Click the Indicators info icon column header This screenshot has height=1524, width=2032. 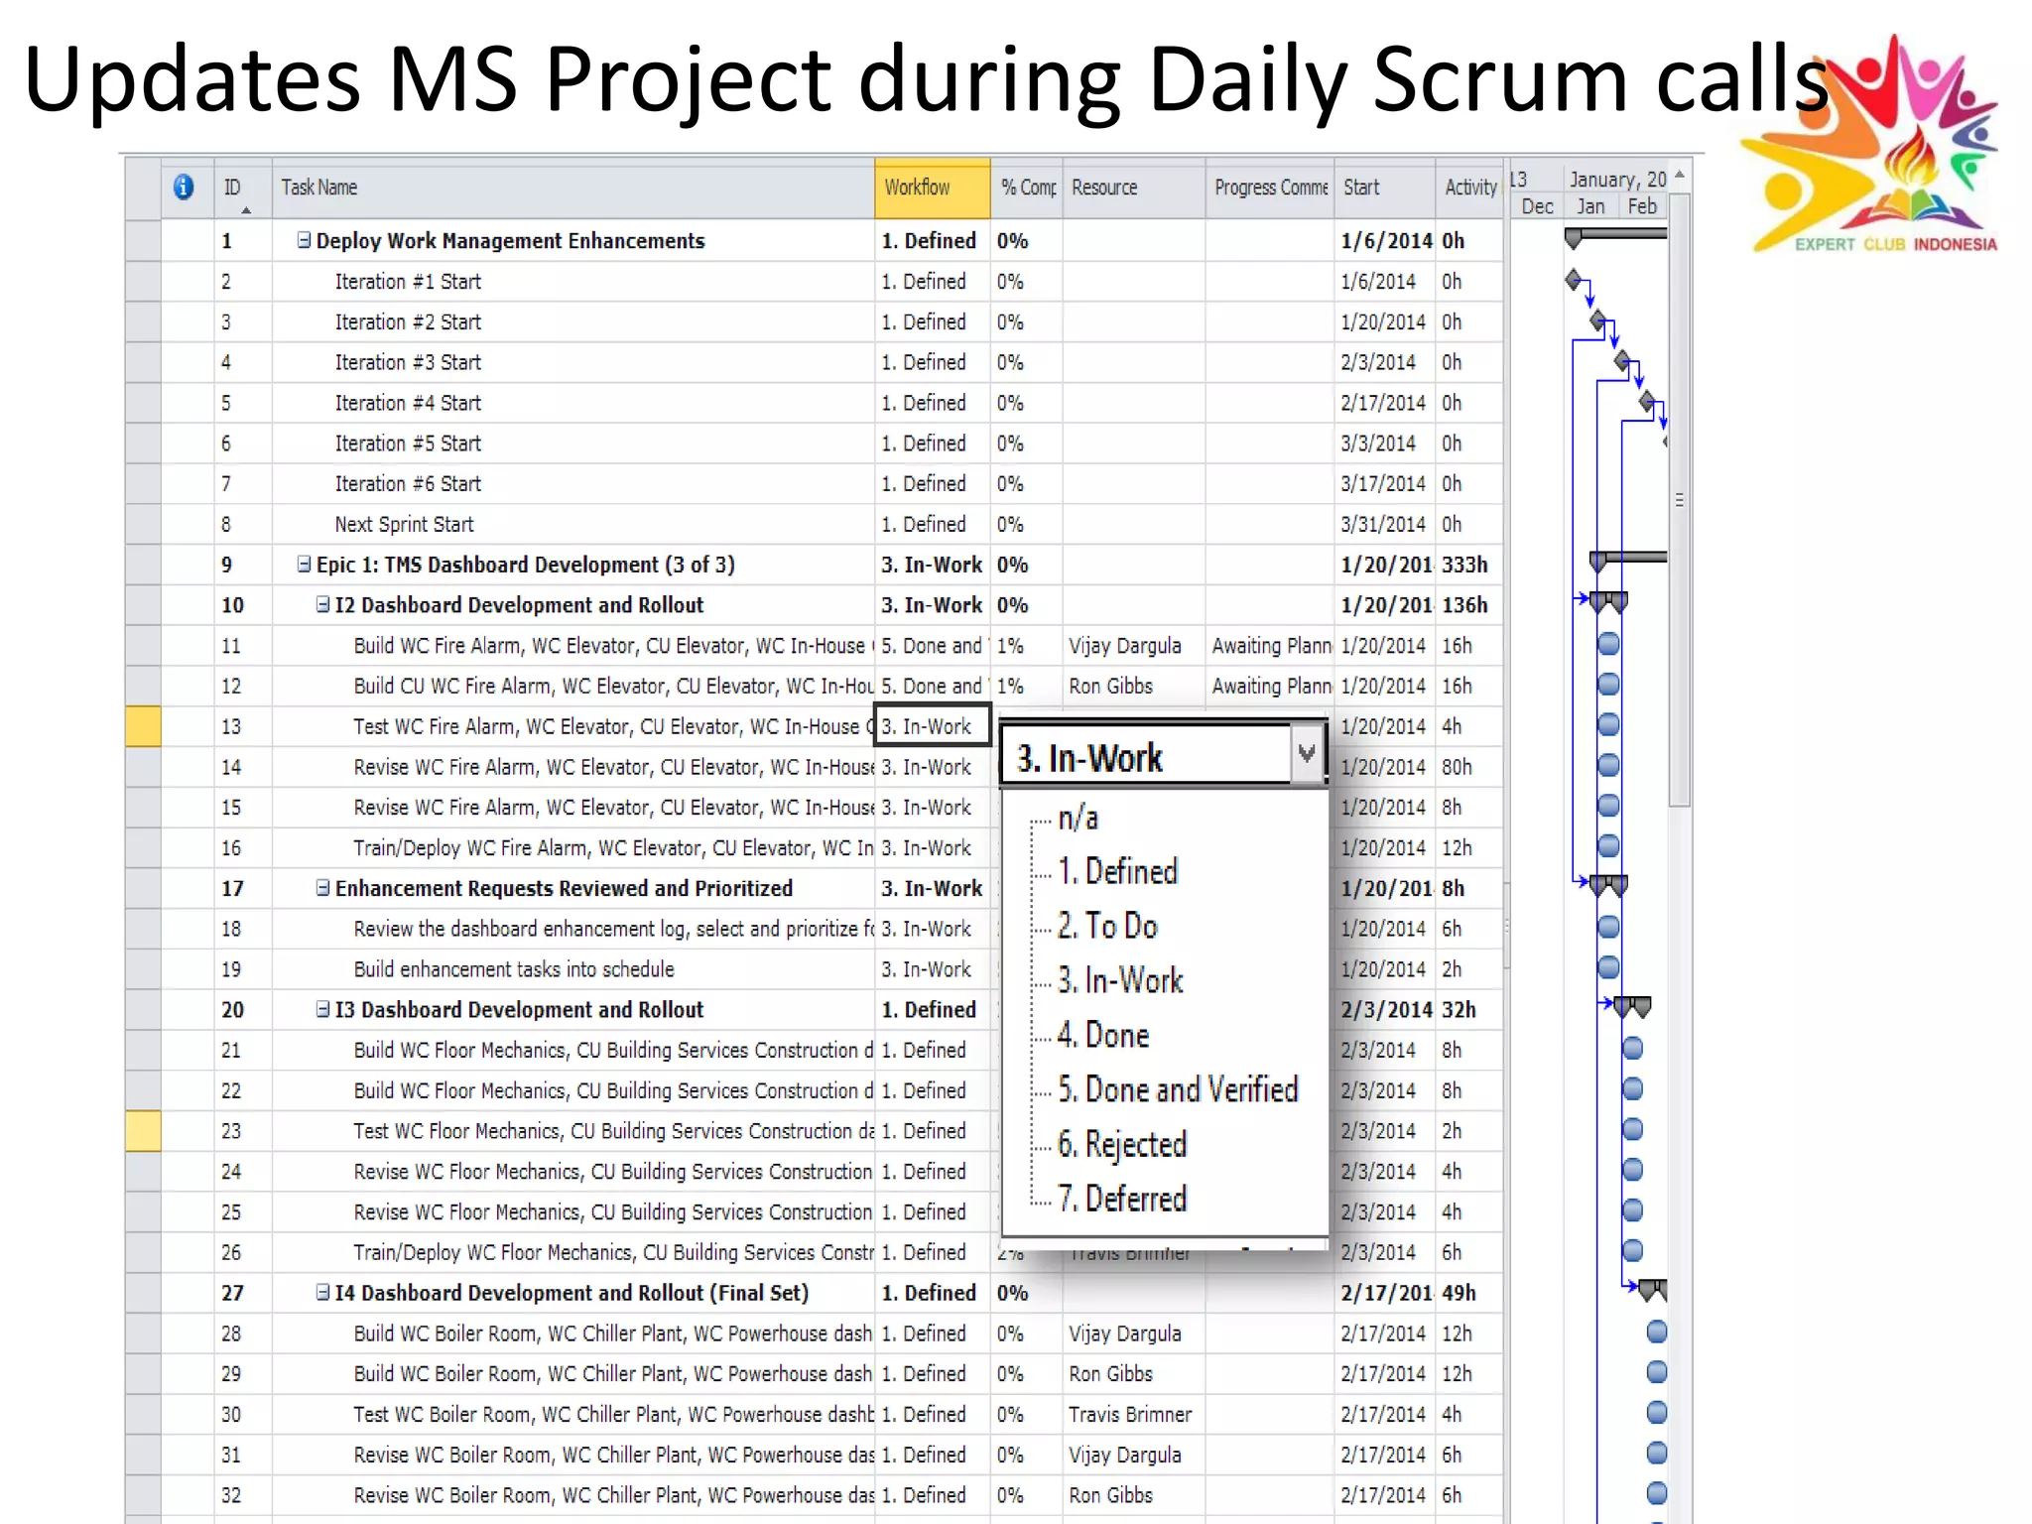coord(184,188)
